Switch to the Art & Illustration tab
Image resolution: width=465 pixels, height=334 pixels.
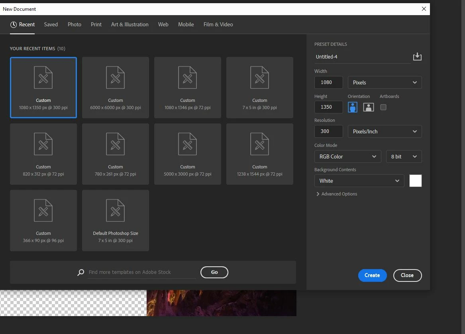(x=129, y=25)
